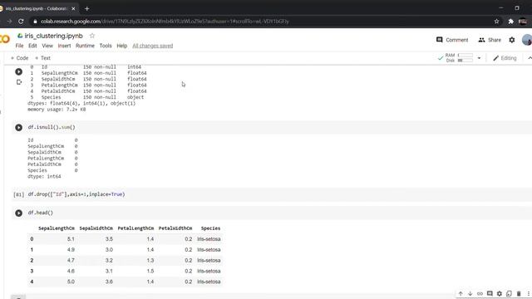Open the Tools menu
The width and height of the screenshot is (532, 299).
[x=106, y=46]
